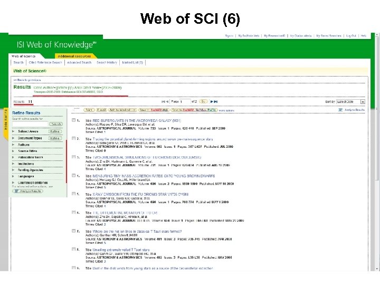Screen dimensions: 380x285
Task: Tick checkbox for result 8 Unveiling T Tauri stars
Action: (x=74, y=249)
